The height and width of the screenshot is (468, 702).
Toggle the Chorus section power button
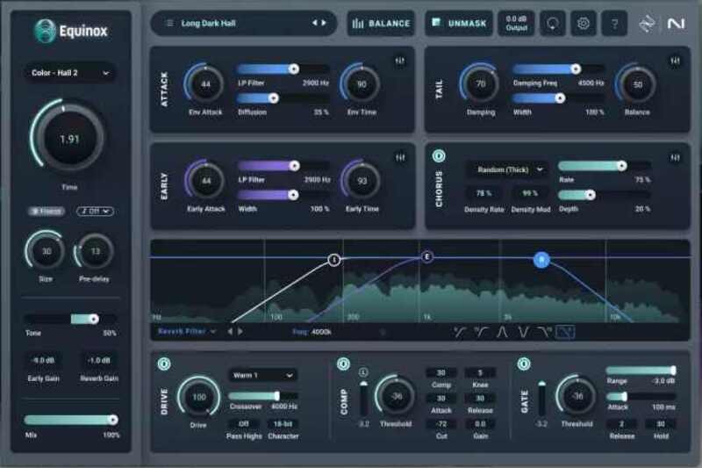(439, 156)
